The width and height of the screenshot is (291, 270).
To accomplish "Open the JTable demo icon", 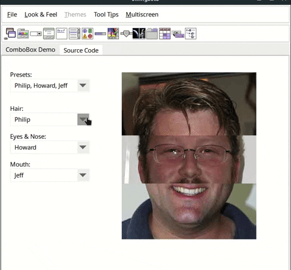I will pyautogui.click(x=165, y=33).
